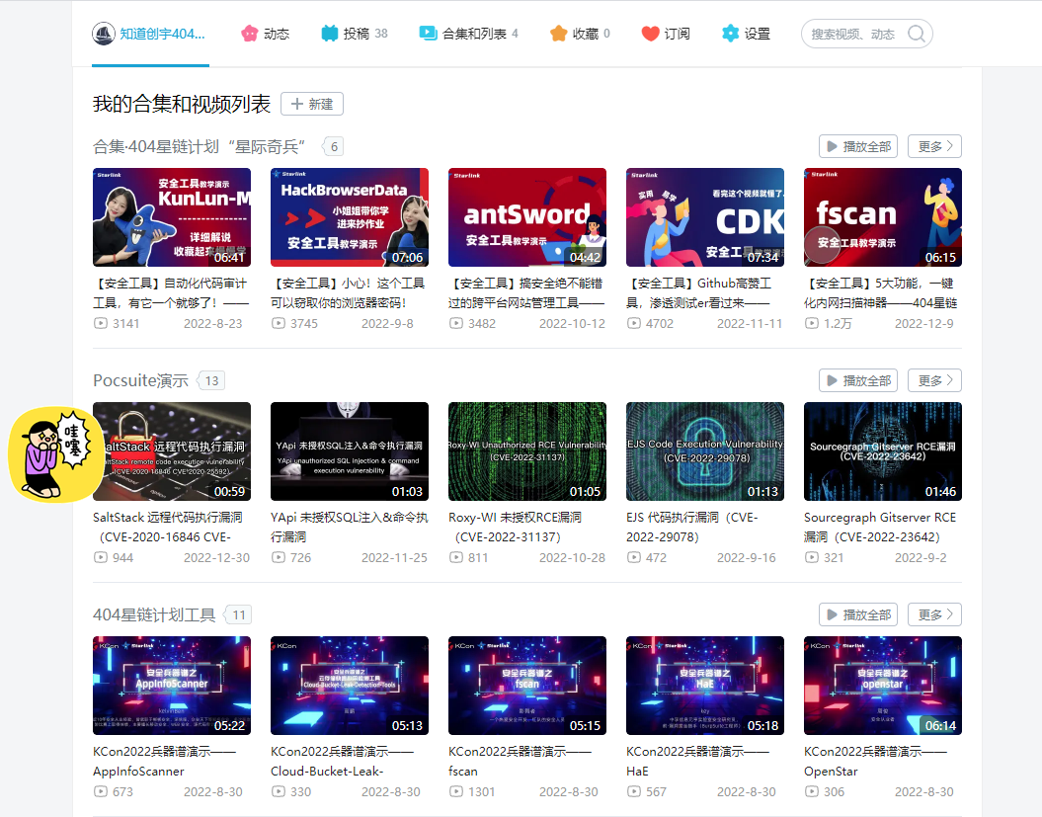Open title 【安全工具】自动化代码审计工具
The image size is (1042, 817).
click(x=172, y=293)
